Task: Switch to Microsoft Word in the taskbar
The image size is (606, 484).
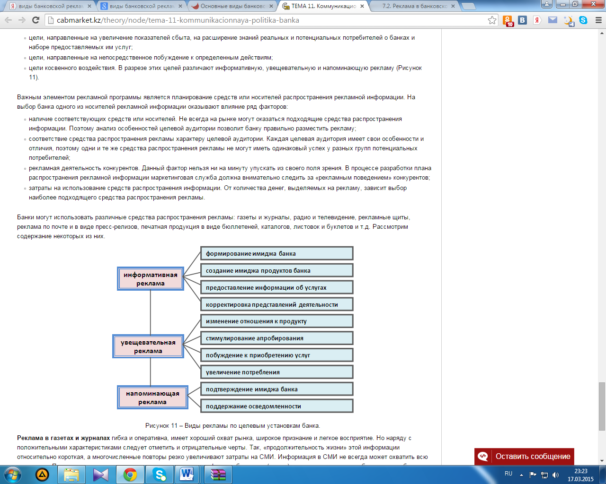Action: (x=187, y=474)
